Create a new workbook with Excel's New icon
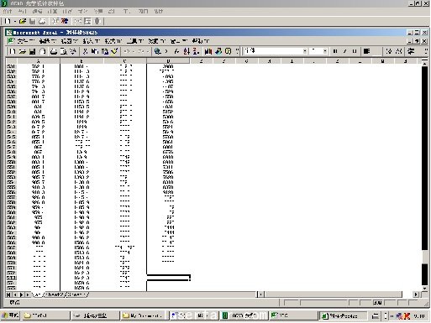This screenshot has width=431, height=323. pyautogui.click(x=13, y=51)
